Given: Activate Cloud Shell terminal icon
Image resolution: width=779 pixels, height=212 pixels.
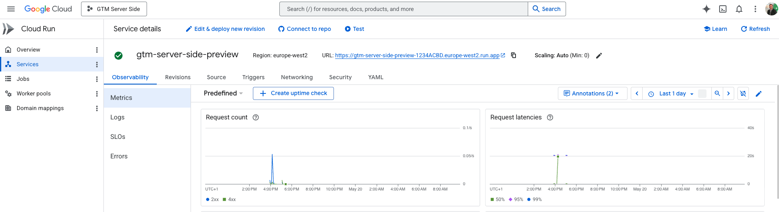Looking at the screenshot, I should [x=723, y=9].
